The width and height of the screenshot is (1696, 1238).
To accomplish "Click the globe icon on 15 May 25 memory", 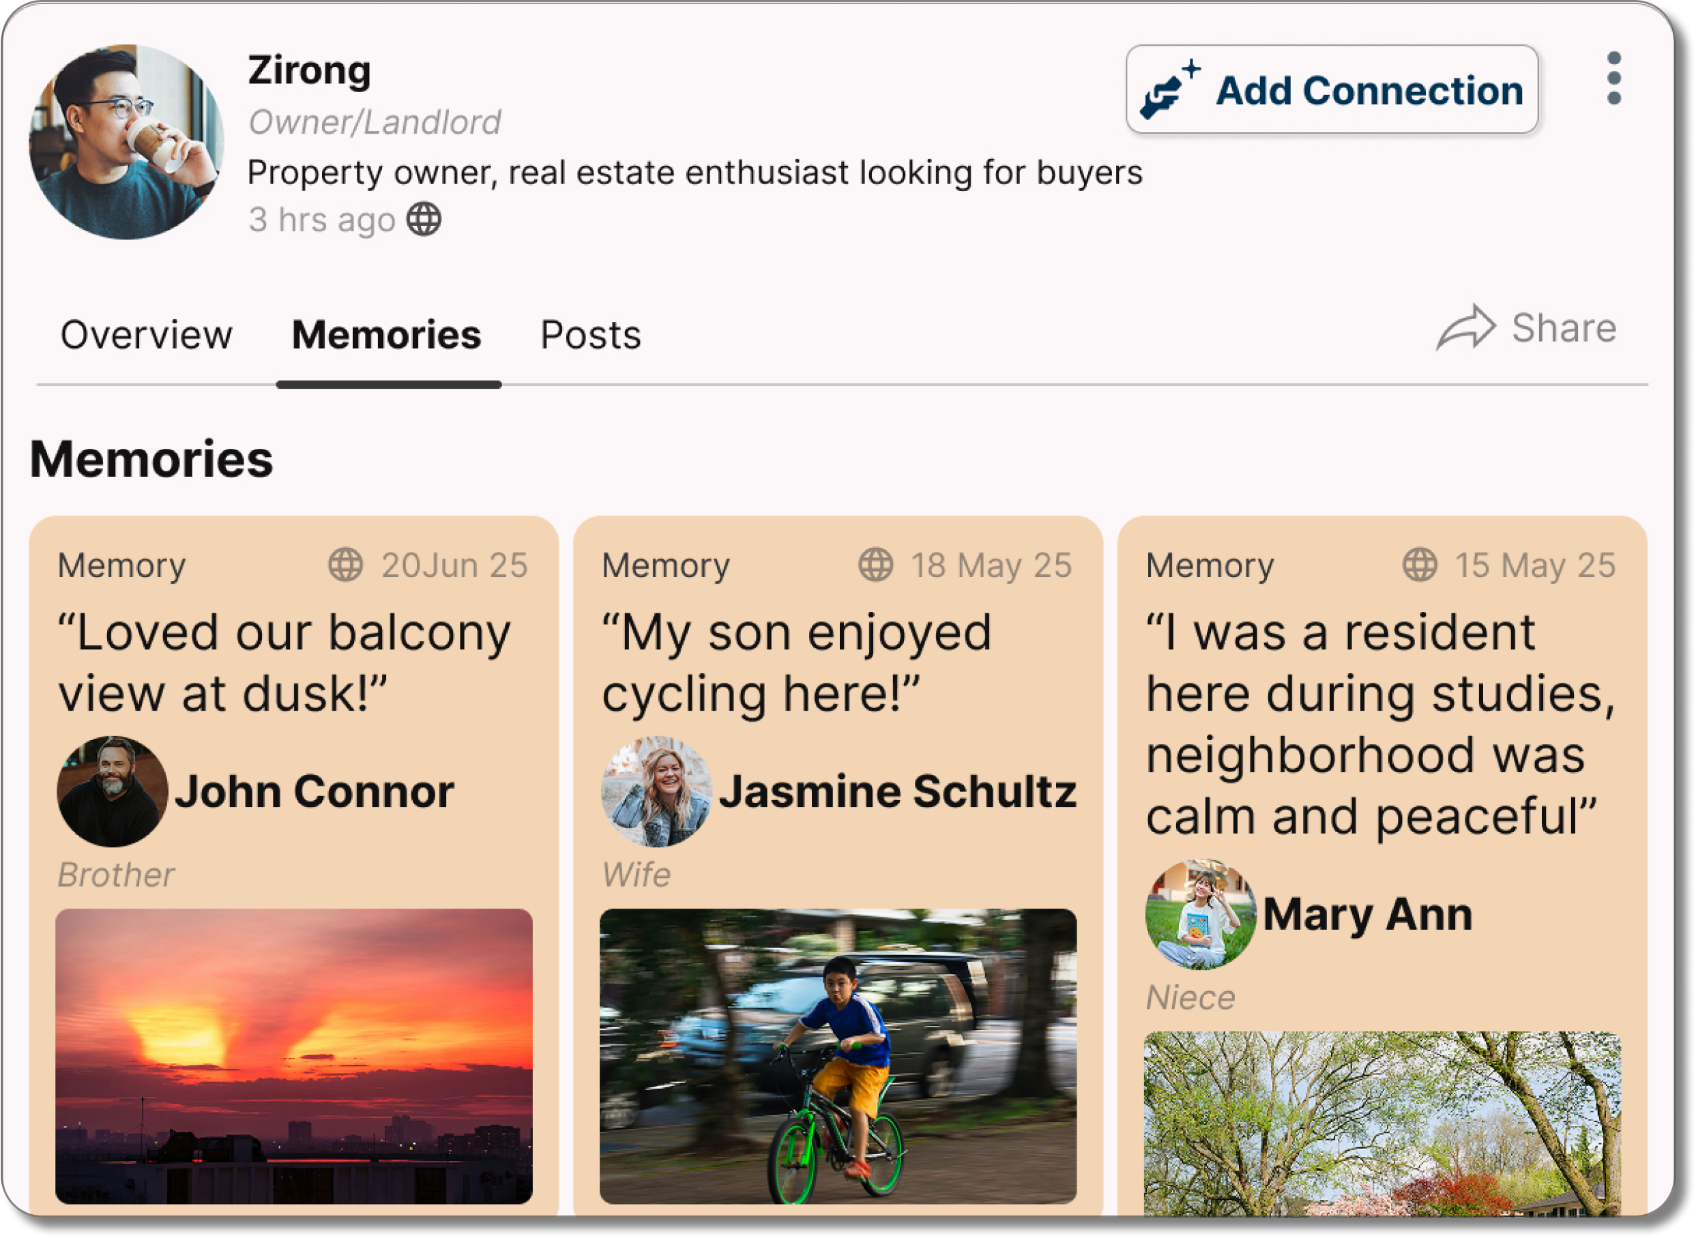I will point(1420,565).
